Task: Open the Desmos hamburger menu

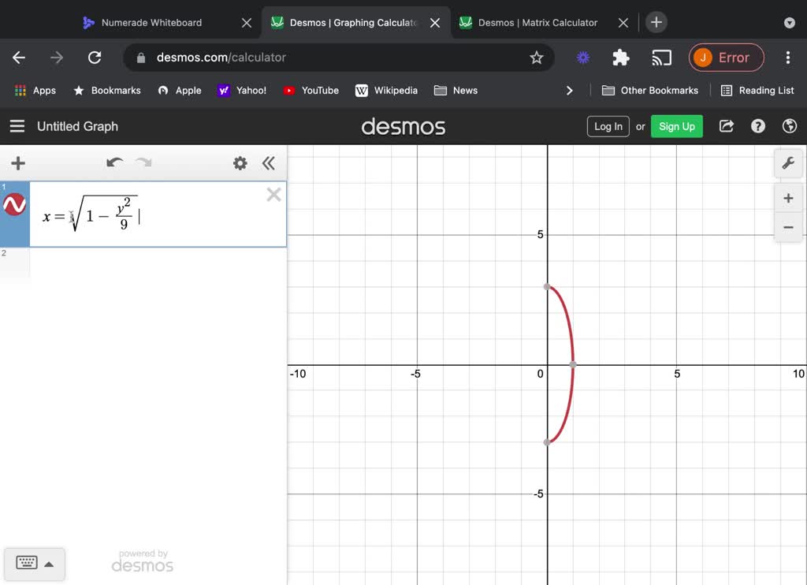Action: (17, 126)
